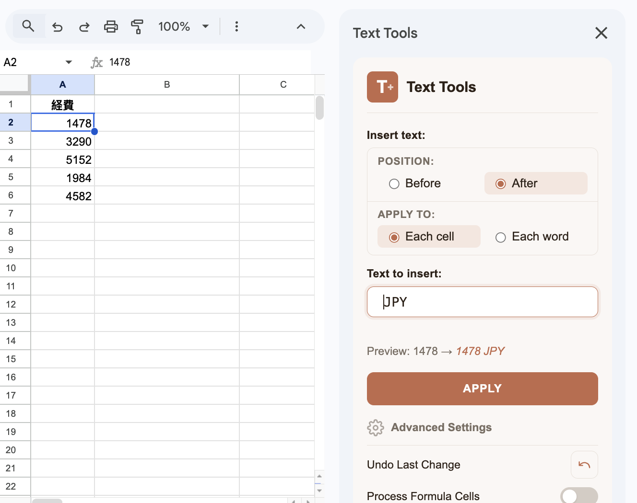Viewport: 637px width, 503px height.
Task: Click the Undo Last Change arrow
Action: [584, 464]
